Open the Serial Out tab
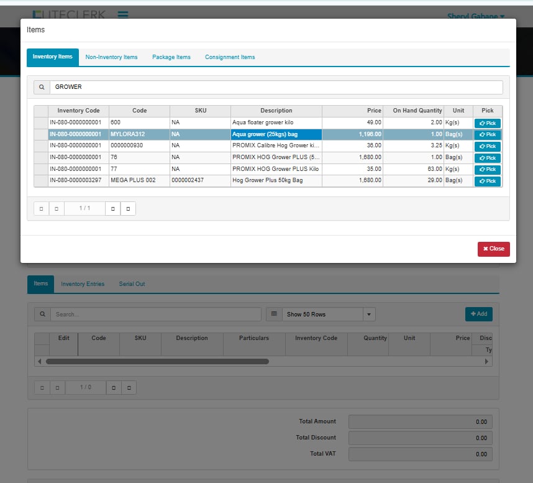This screenshot has width=533, height=483. (132, 284)
